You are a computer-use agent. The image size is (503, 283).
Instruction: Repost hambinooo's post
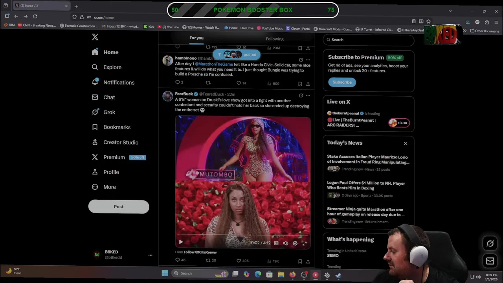pos(208,83)
